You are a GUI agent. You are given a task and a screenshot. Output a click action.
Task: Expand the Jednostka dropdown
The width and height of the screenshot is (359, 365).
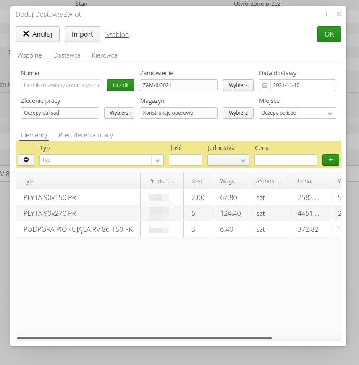click(x=243, y=160)
